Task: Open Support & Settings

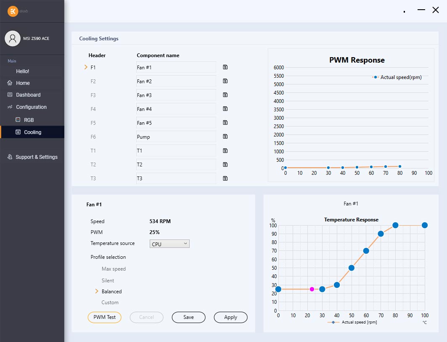Action: (x=37, y=157)
